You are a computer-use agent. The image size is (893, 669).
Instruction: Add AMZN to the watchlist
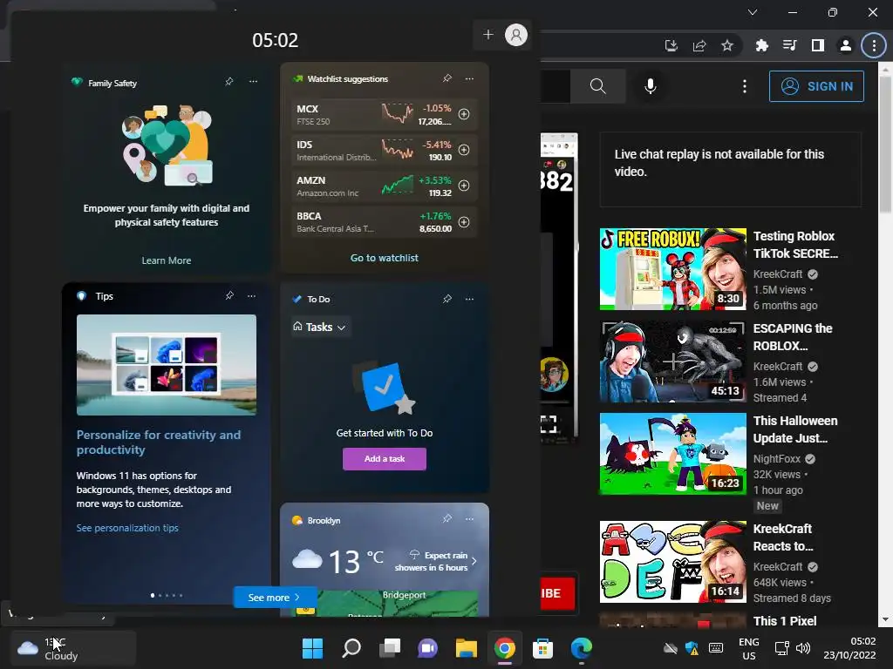click(464, 186)
